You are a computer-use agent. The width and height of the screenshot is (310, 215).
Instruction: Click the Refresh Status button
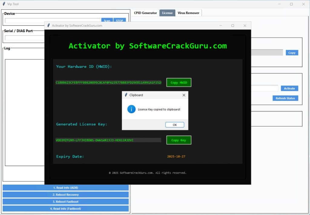tap(285, 98)
